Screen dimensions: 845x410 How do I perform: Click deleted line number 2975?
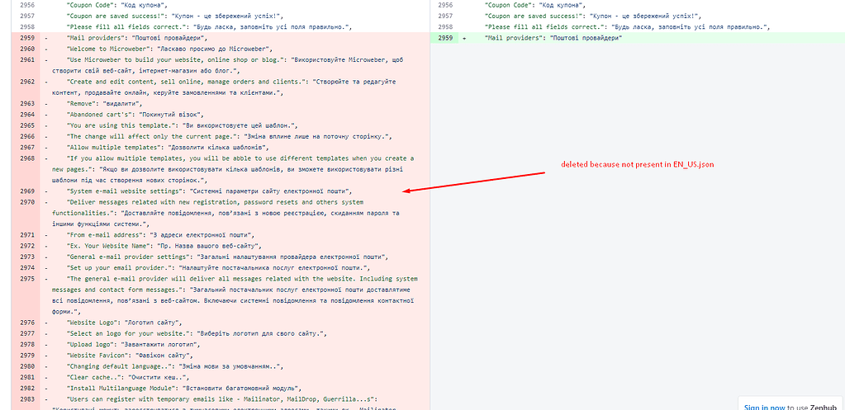point(26,278)
